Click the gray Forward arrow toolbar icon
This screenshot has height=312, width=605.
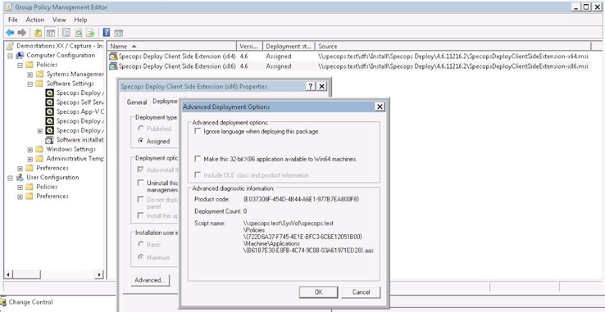[22, 33]
